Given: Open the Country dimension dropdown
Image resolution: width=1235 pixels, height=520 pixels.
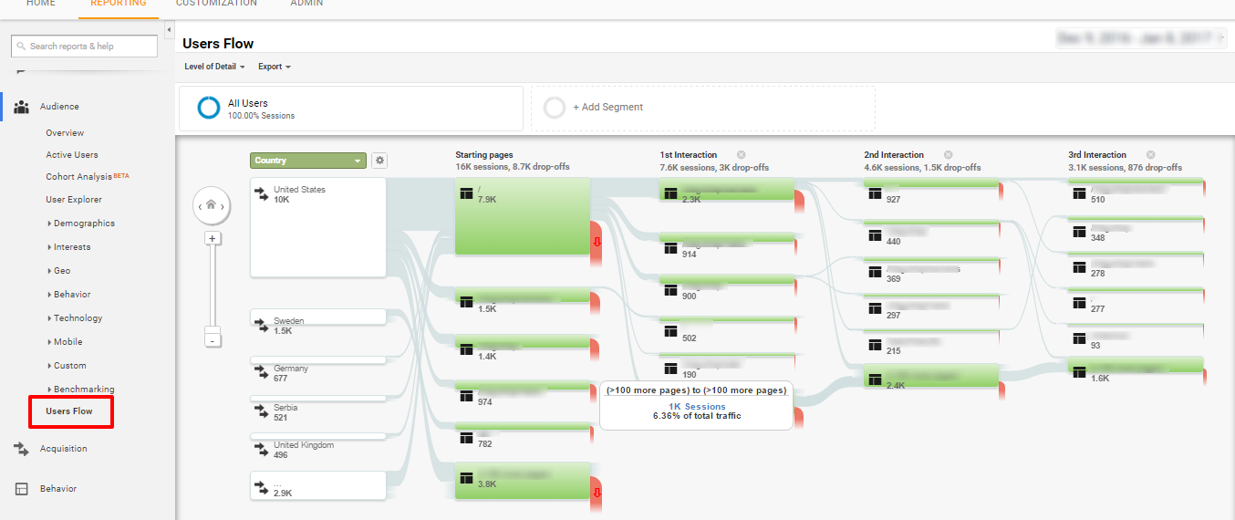Looking at the screenshot, I should coord(308,161).
